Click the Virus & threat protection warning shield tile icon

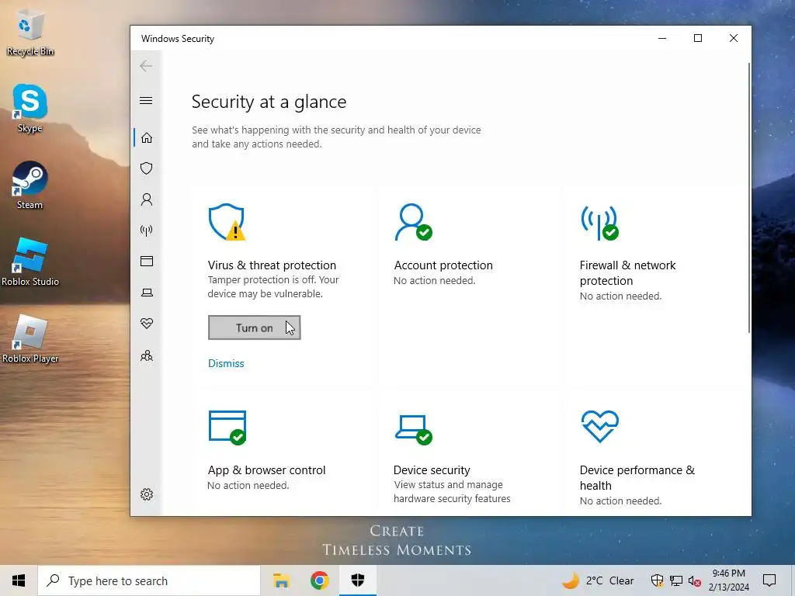[227, 222]
